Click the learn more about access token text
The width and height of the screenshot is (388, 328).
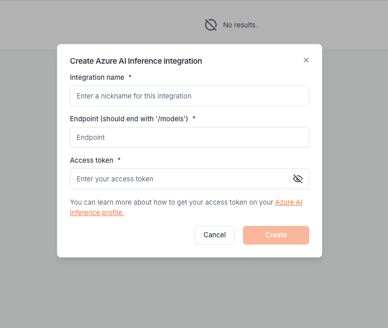tap(171, 202)
